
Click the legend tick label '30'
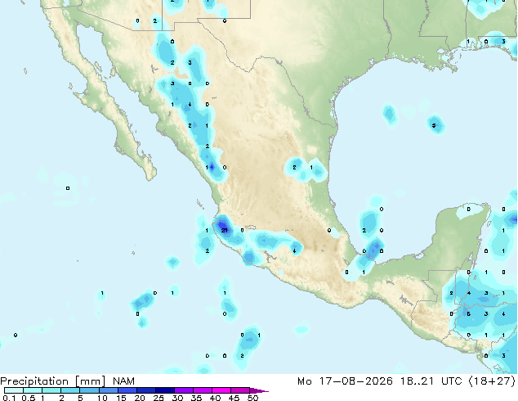click(x=177, y=398)
